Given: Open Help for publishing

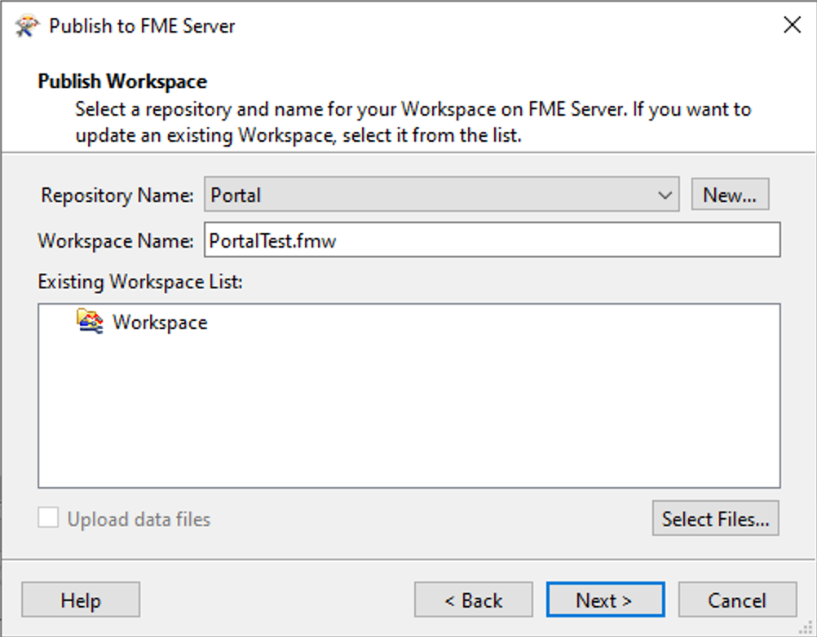Looking at the screenshot, I should pos(81,600).
